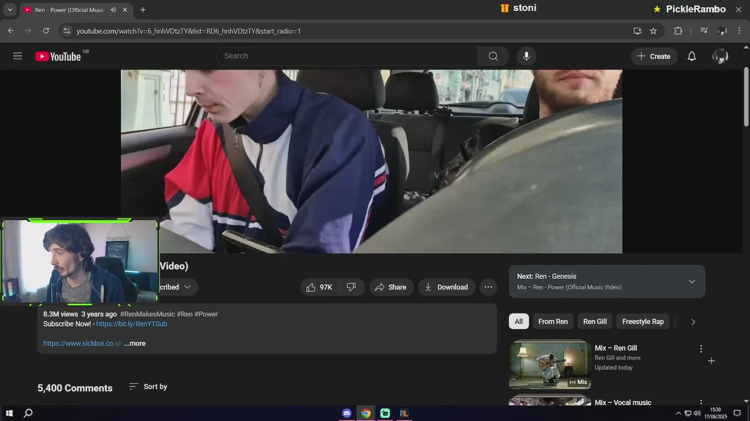
Task: Show more filter chips with right arrow
Action: (693, 322)
